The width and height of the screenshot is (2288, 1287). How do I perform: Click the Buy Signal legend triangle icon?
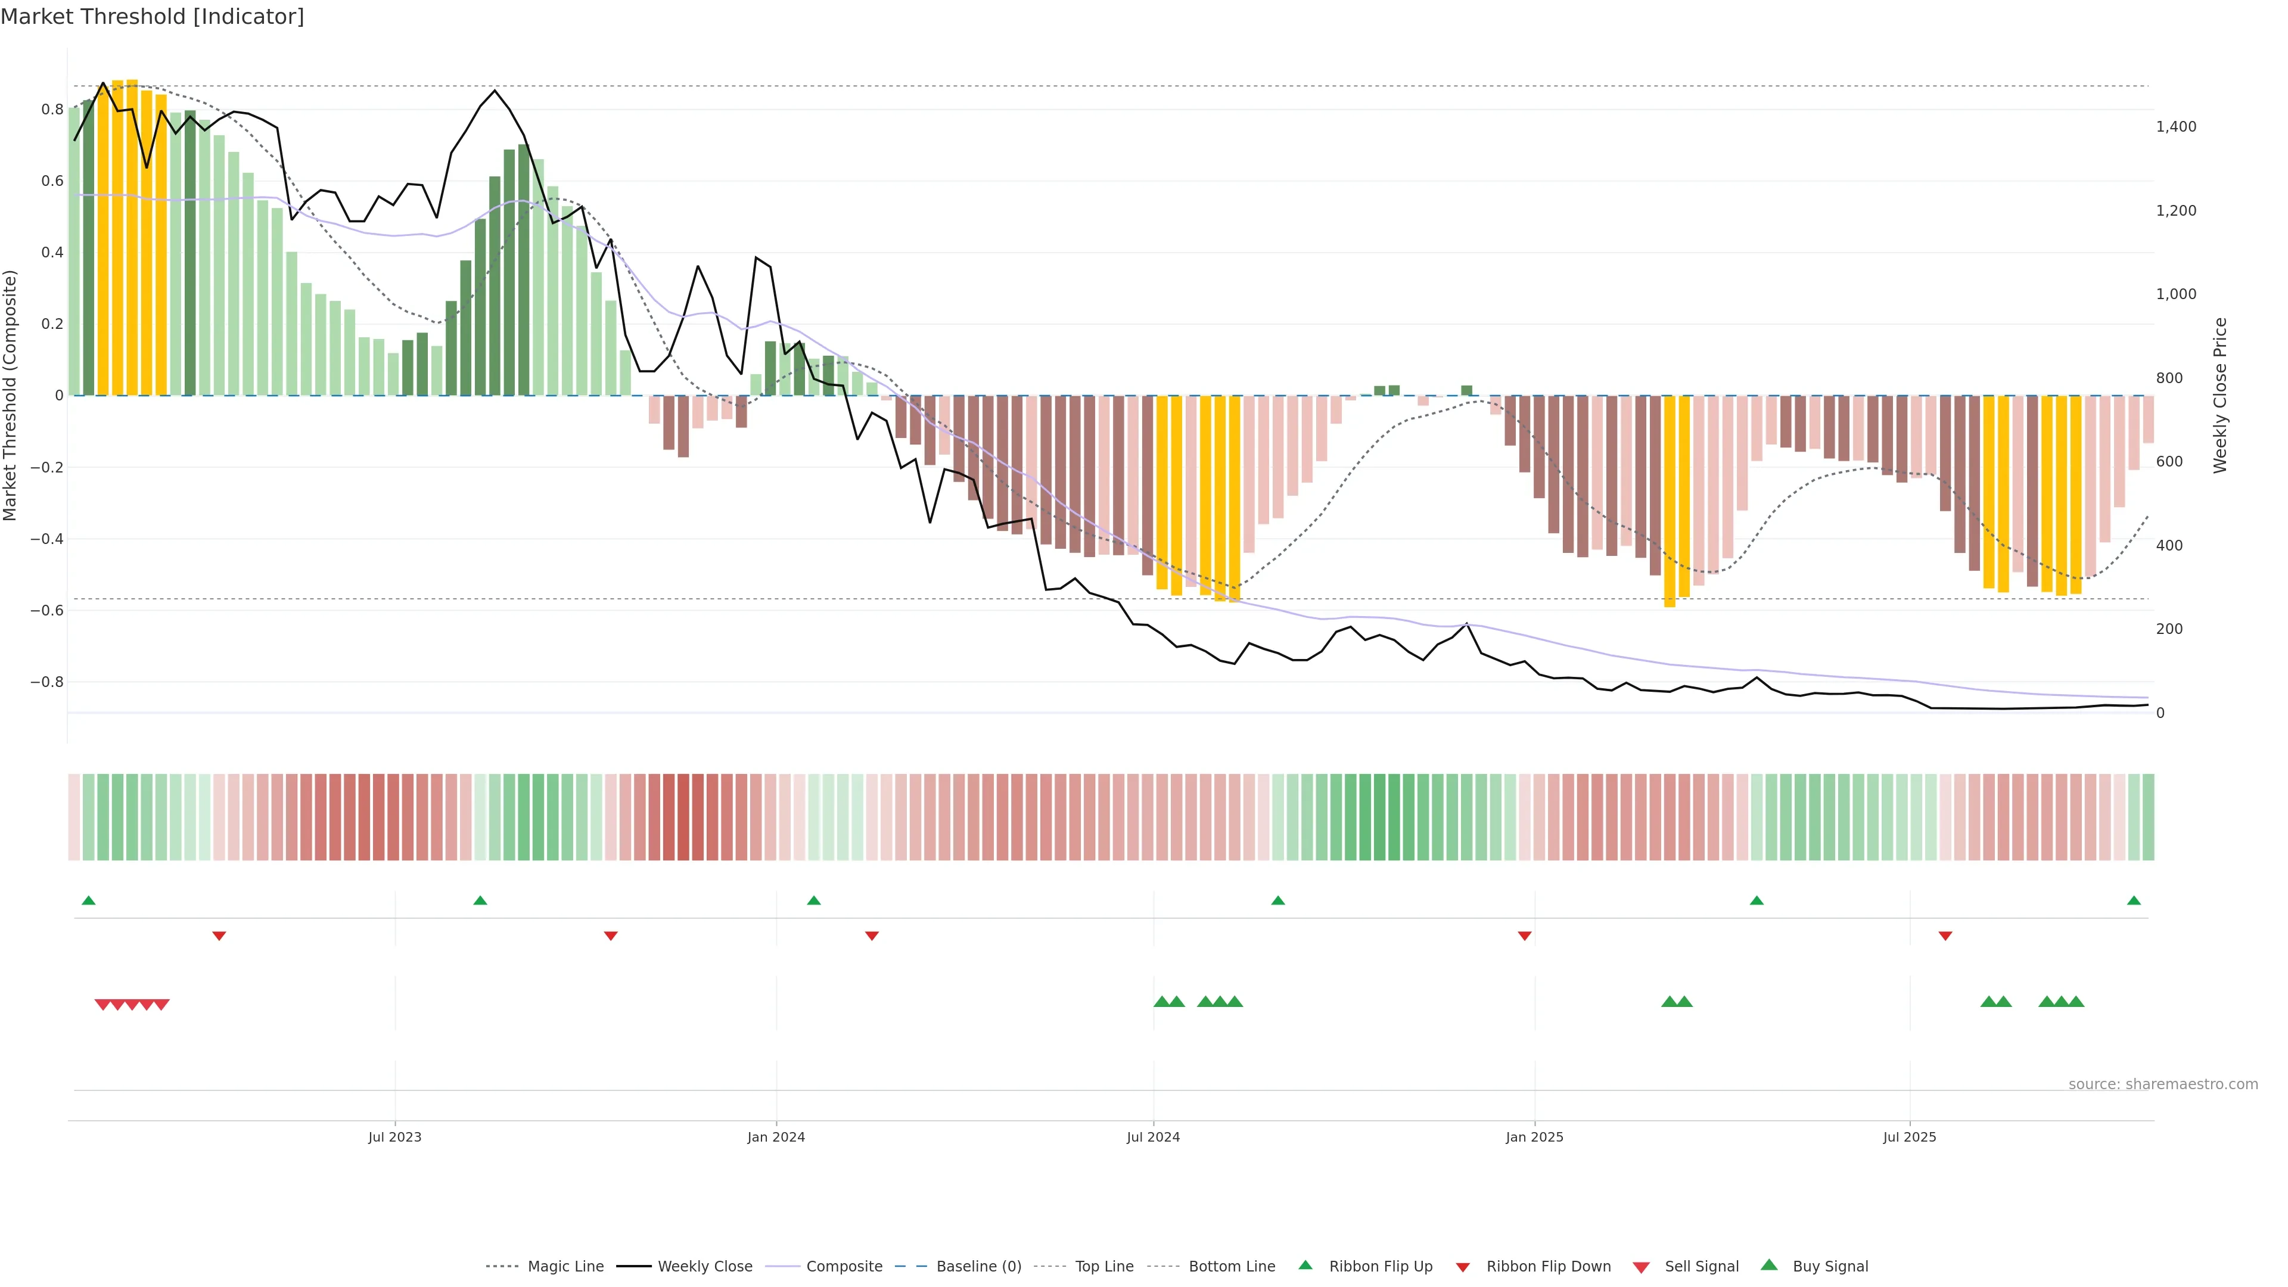pyautogui.click(x=1769, y=1265)
